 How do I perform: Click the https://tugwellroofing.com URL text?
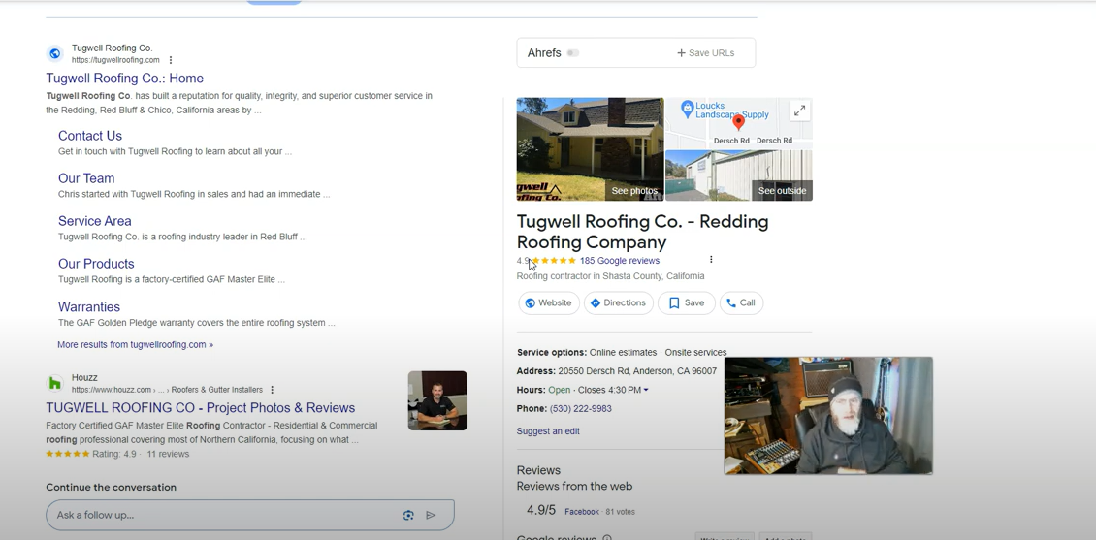[115, 60]
